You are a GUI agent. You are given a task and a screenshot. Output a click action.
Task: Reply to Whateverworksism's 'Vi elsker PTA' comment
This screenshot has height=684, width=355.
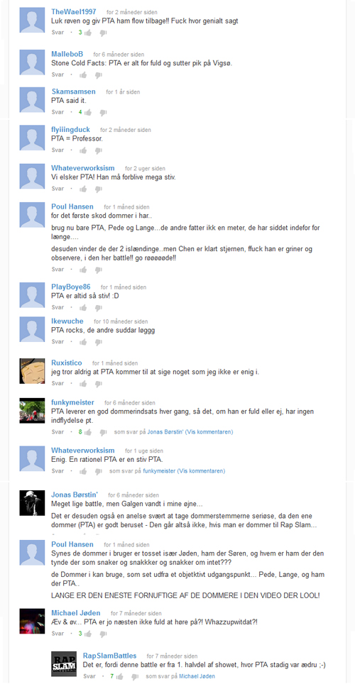point(58,189)
